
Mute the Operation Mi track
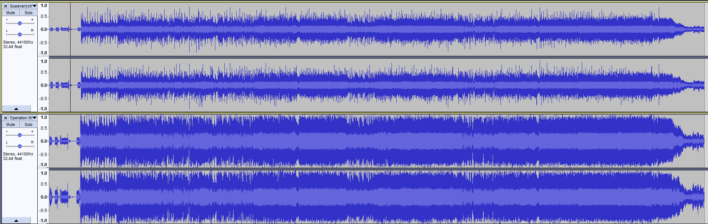coord(10,124)
